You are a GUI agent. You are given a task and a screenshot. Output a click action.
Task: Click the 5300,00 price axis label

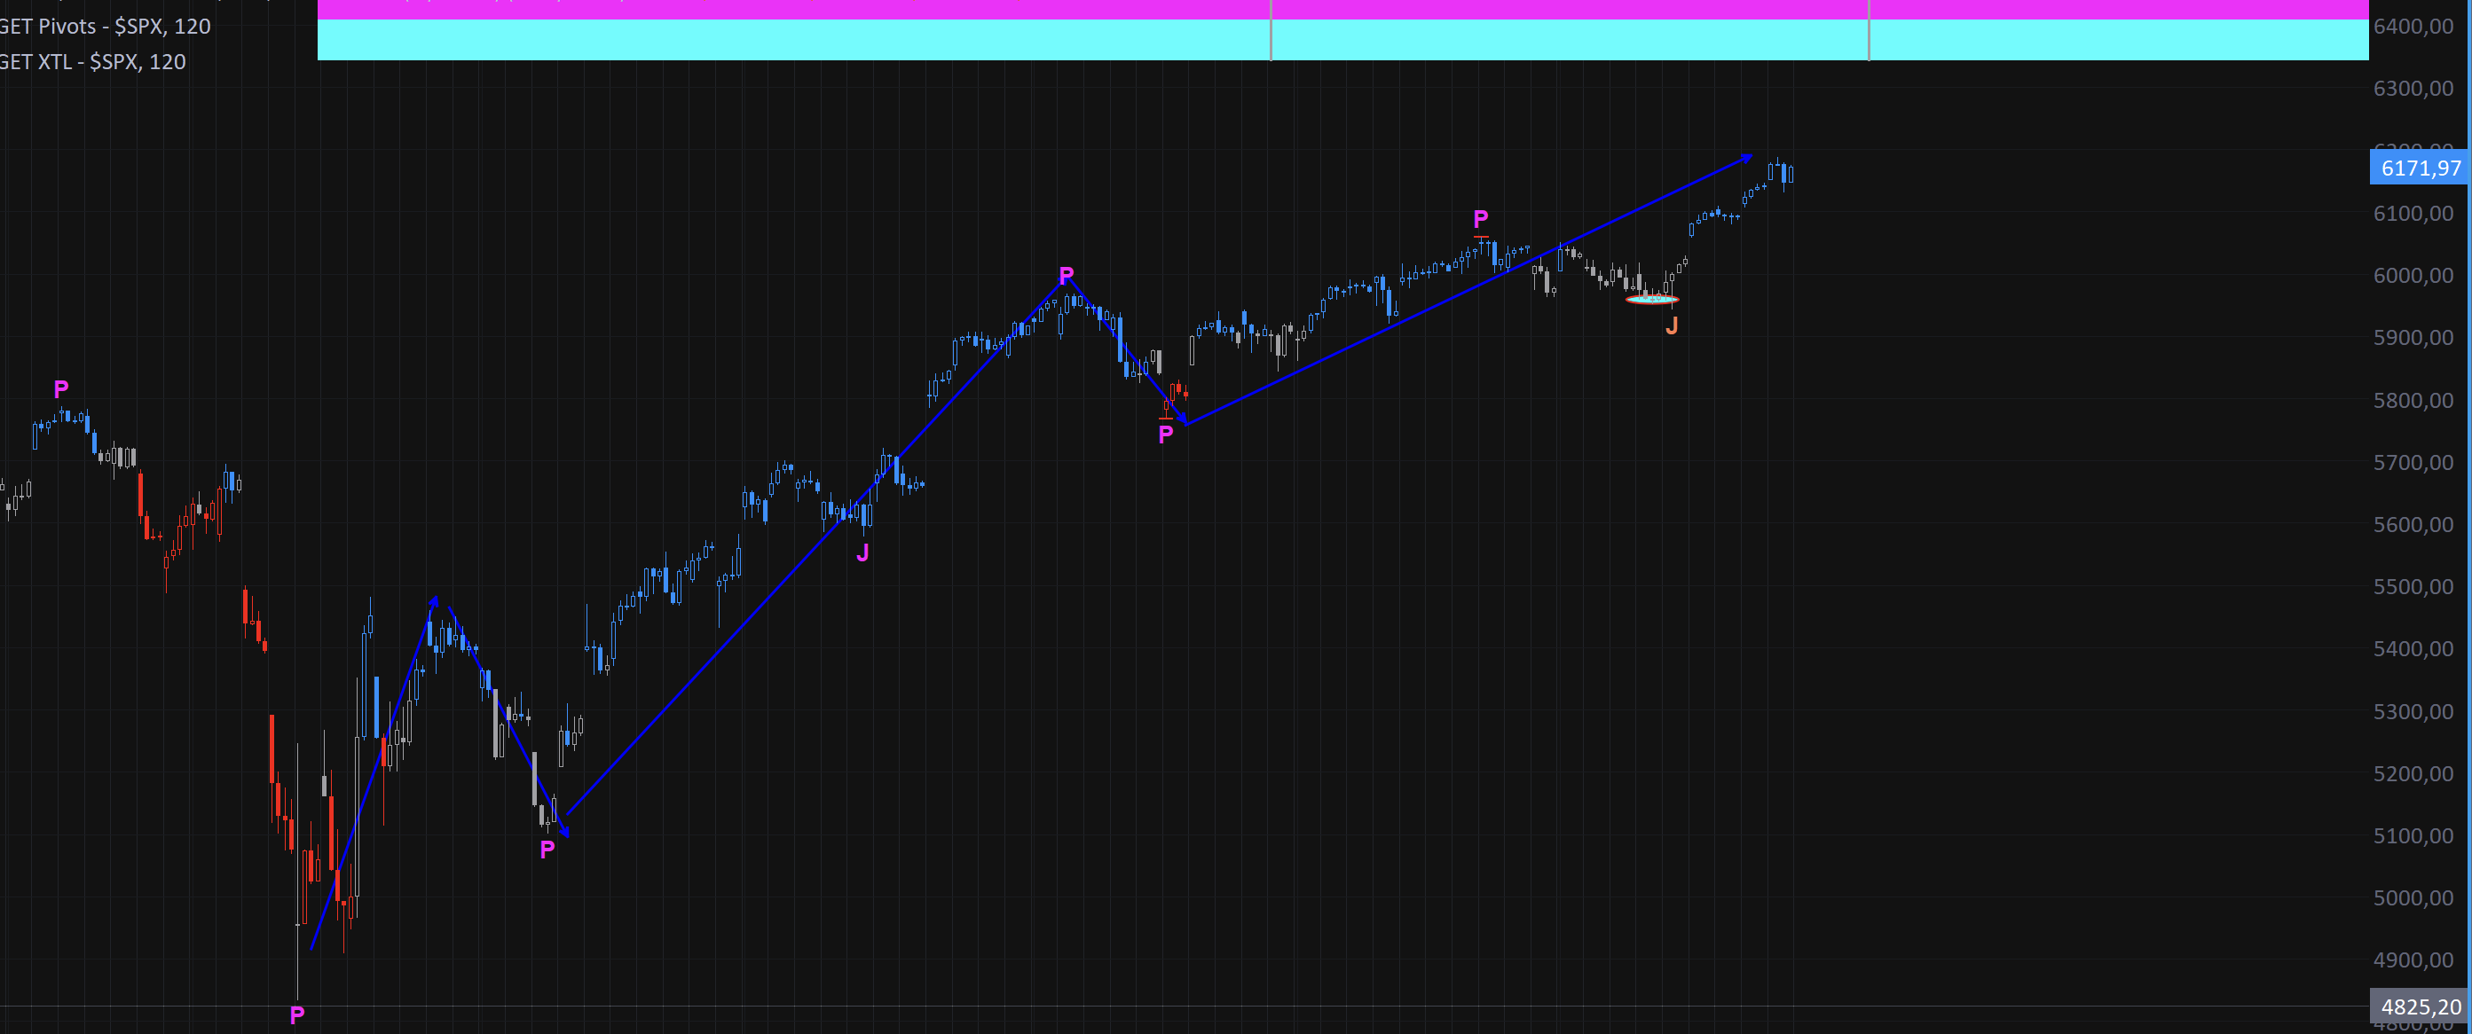[x=2413, y=712]
